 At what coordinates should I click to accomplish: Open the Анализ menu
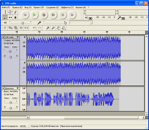pyautogui.click(x=80, y=8)
